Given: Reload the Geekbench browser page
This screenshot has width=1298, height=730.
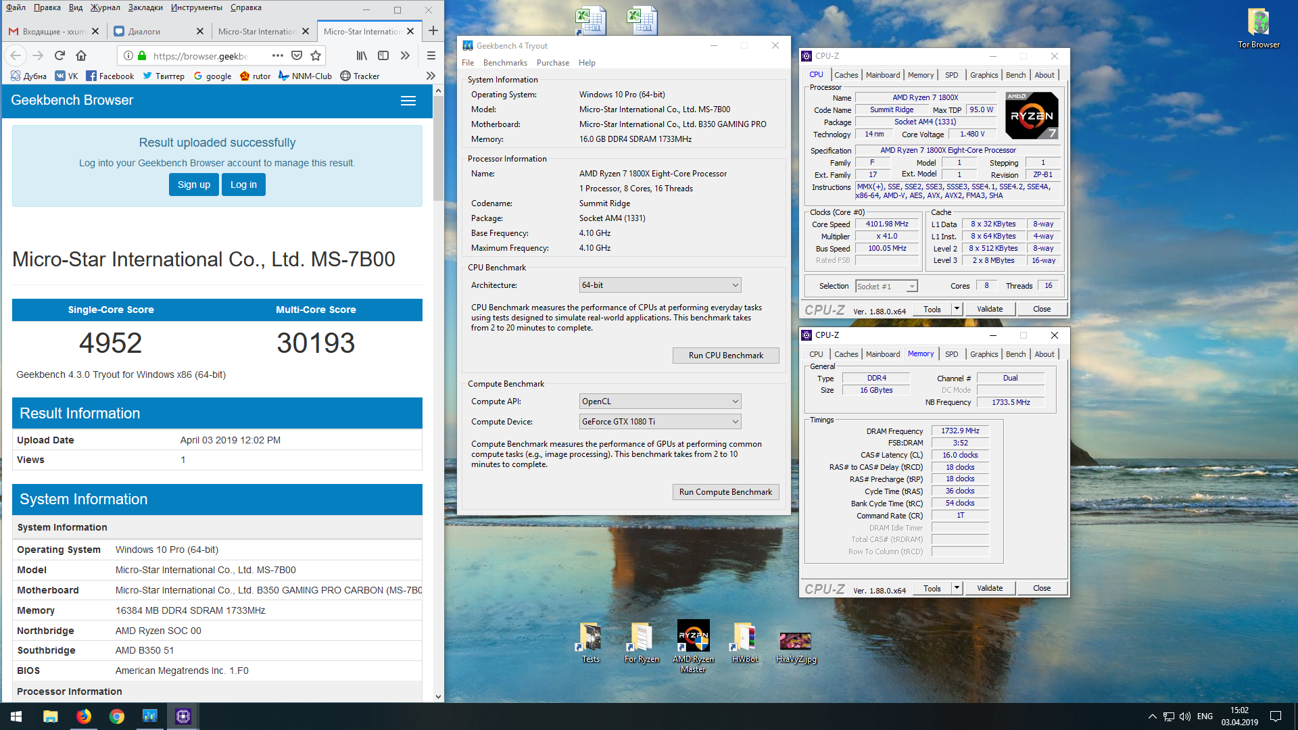Looking at the screenshot, I should (x=59, y=55).
